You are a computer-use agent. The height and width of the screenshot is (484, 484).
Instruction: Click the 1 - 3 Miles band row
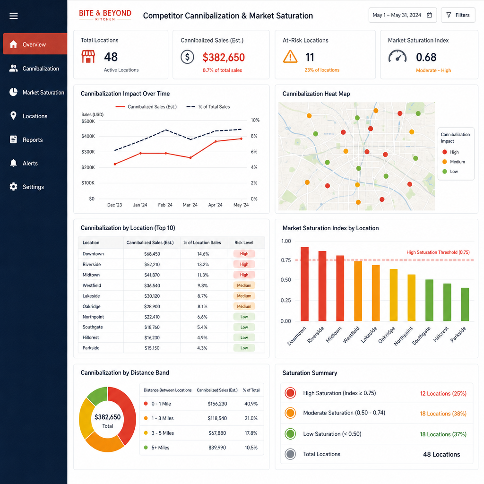[201, 418]
